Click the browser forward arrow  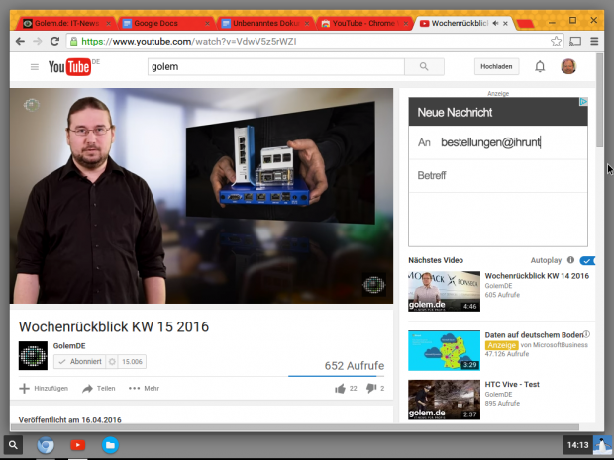[x=38, y=42]
